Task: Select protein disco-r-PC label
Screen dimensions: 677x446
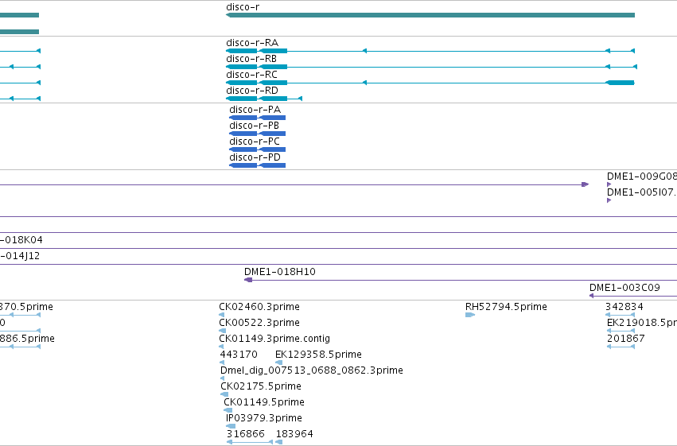Action: coord(255,142)
